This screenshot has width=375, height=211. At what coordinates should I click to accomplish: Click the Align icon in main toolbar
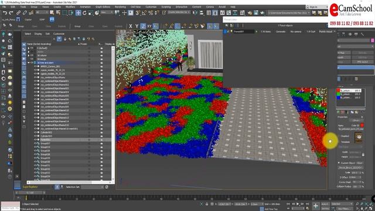coord(202,13)
